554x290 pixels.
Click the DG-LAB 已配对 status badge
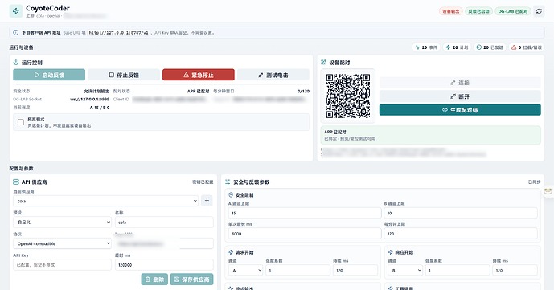513,11
